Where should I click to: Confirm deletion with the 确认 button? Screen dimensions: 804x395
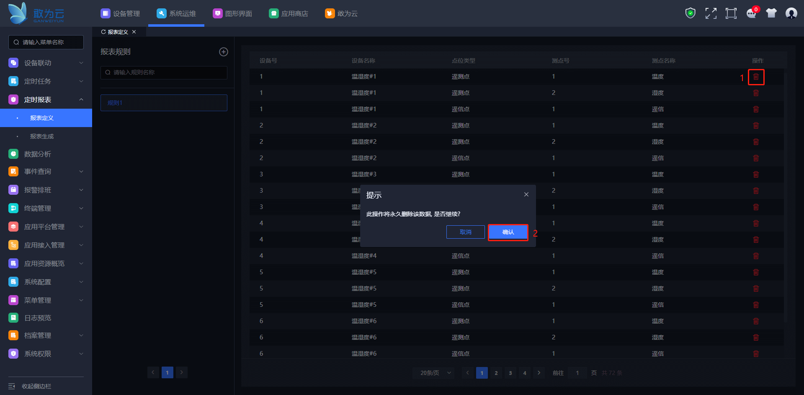(508, 232)
